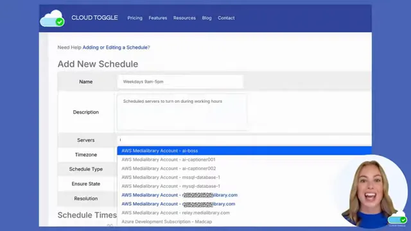Click the small Cloud Toggle badge on video
This screenshot has height=231, width=411.
pos(398,219)
